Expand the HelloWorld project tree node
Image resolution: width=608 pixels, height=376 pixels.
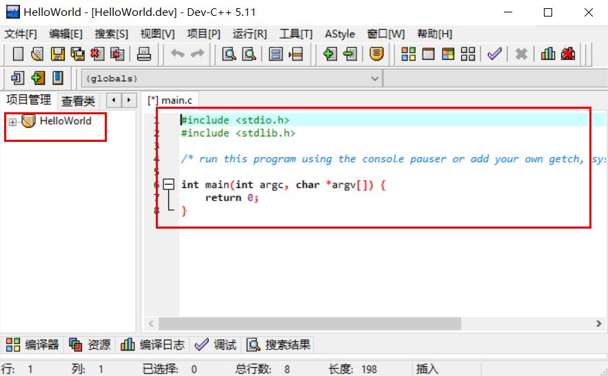[x=12, y=123]
